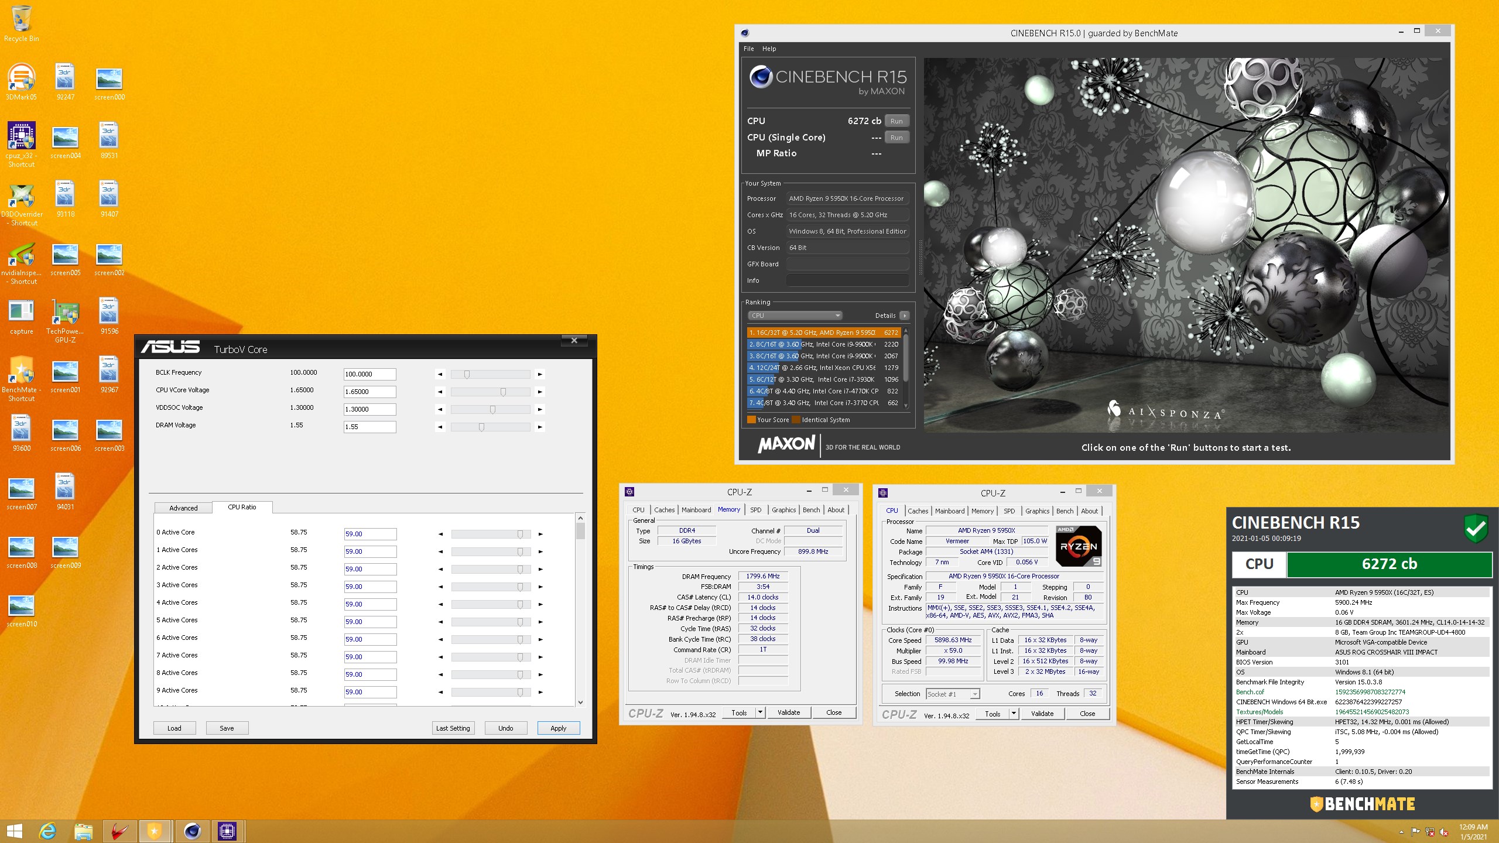
Task: Click Undo in TurboV Core
Action: pos(506,728)
